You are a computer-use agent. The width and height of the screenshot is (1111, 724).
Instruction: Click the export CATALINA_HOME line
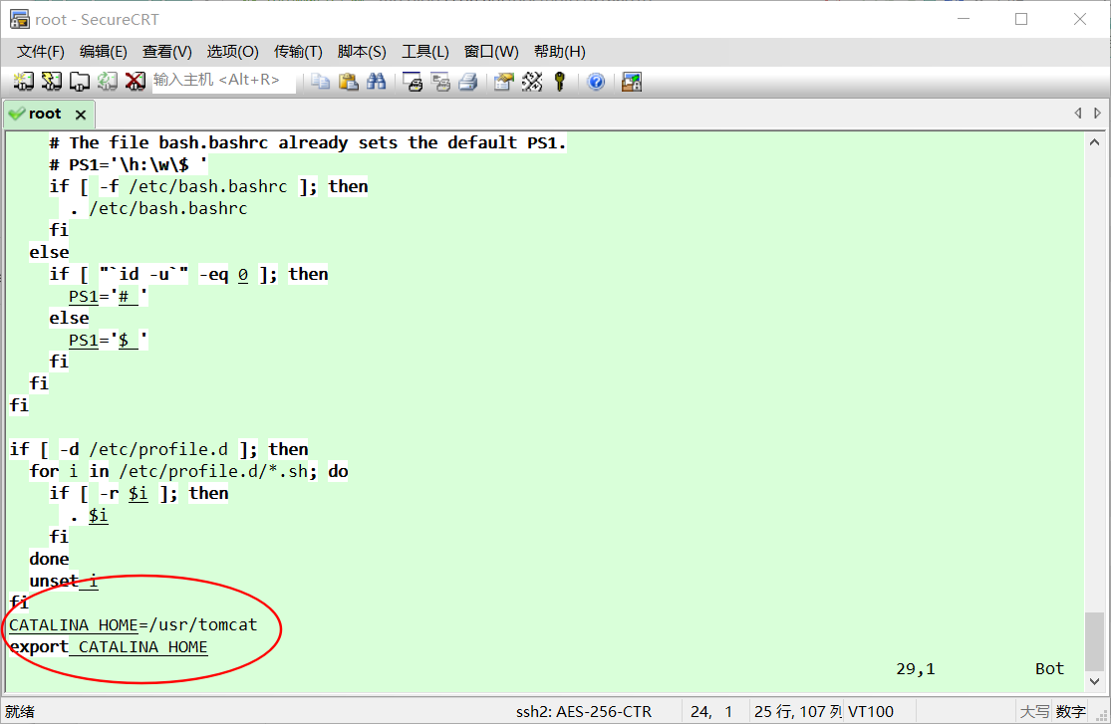click(109, 646)
